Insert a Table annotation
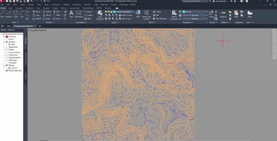The width and height of the screenshot is (277, 141). click(88, 18)
